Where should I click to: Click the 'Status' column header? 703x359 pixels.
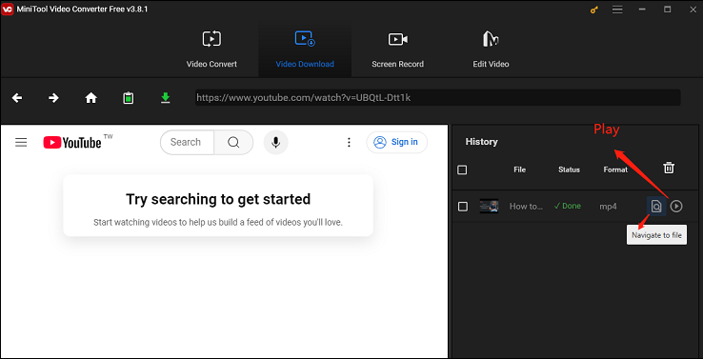(569, 170)
